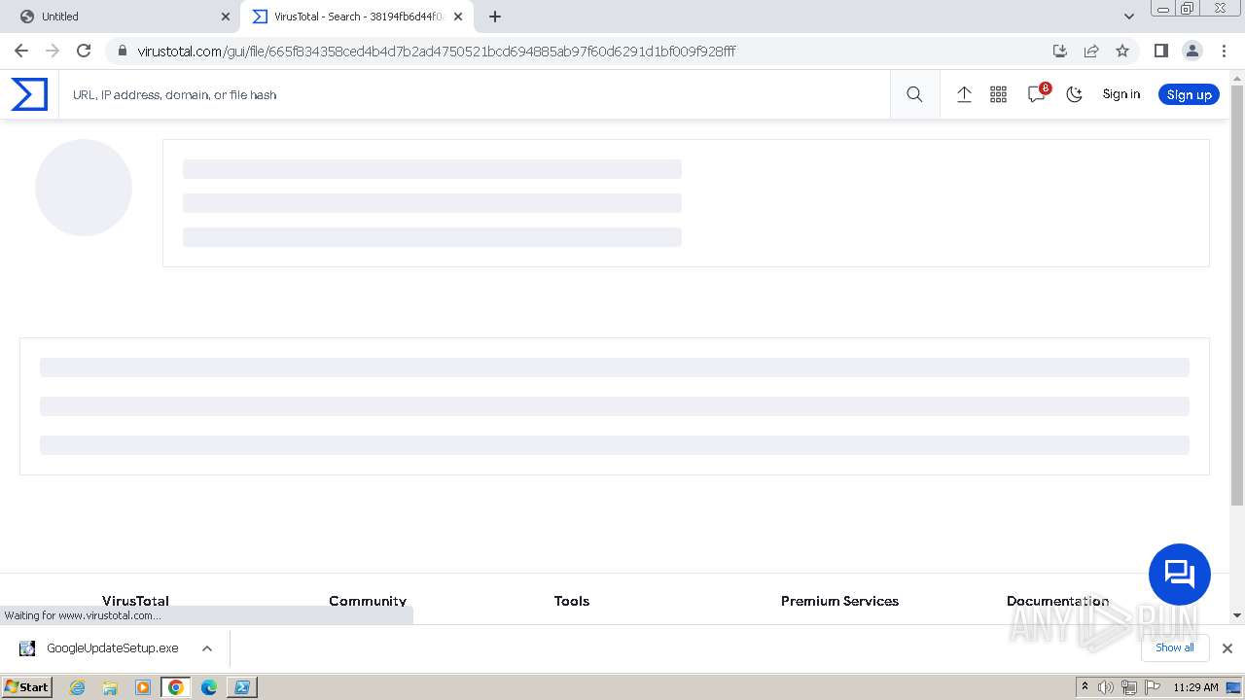Viewport: 1245px width, 700px height.
Task: Toggle the browser side panel icon
Action: point(1160,51)
